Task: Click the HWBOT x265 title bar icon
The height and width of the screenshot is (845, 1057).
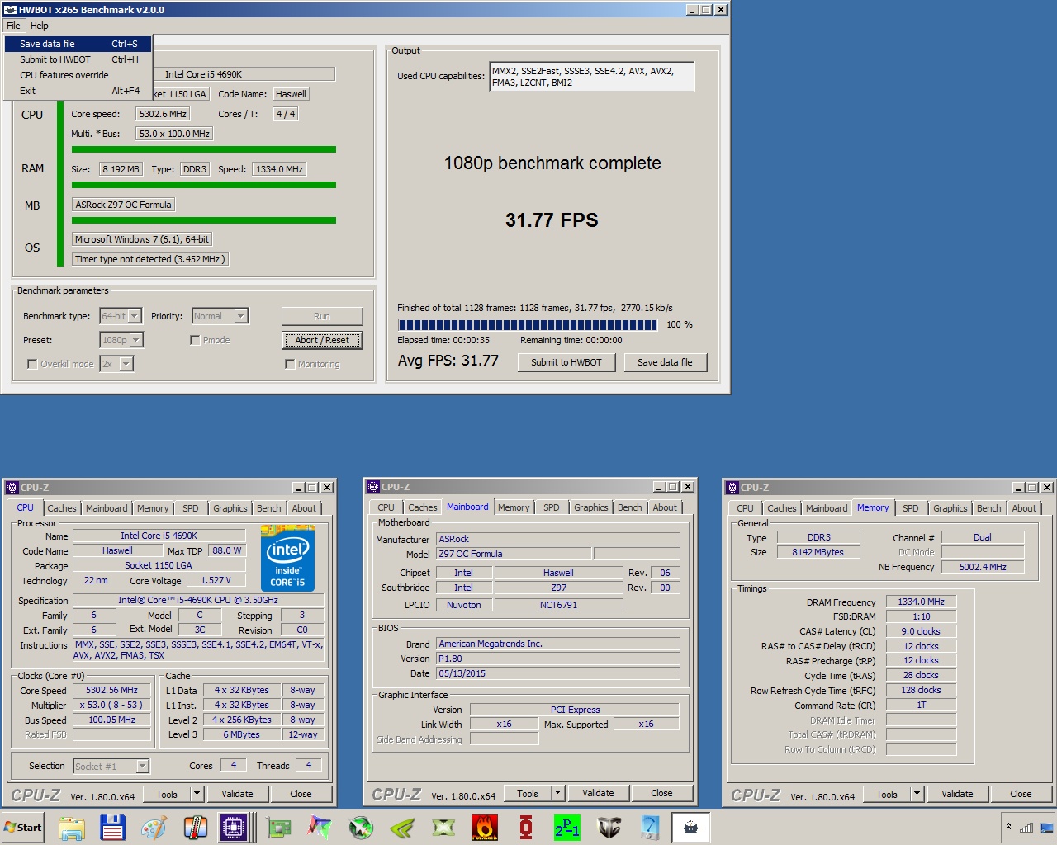Action: pos(10,10)
